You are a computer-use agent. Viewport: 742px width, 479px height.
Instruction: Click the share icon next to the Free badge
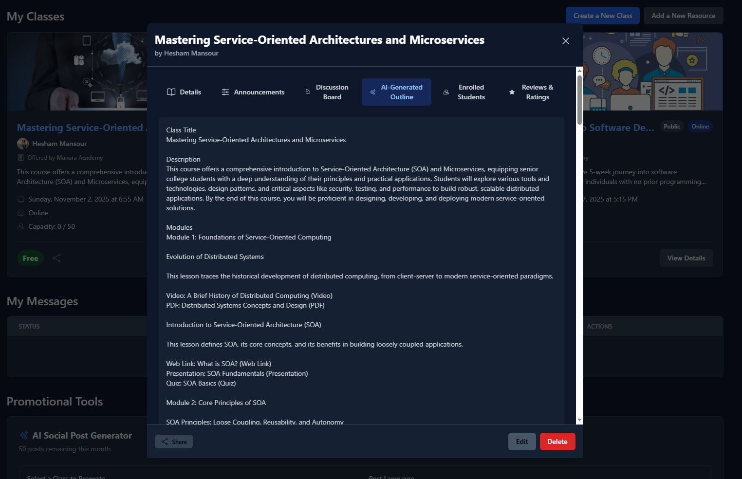56,258
